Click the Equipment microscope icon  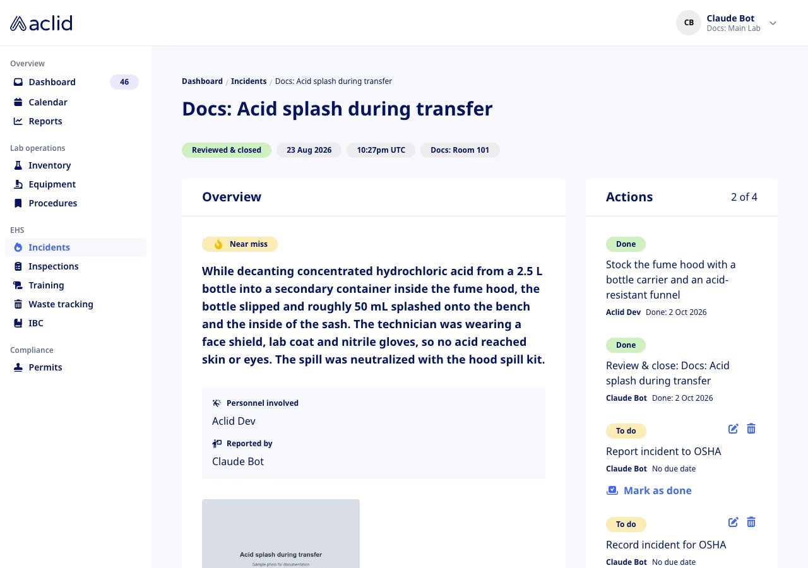point(18,184)
